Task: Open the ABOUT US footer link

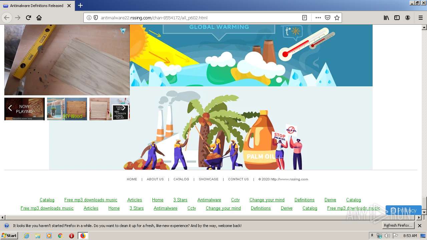Action: (x=155, y=179)
